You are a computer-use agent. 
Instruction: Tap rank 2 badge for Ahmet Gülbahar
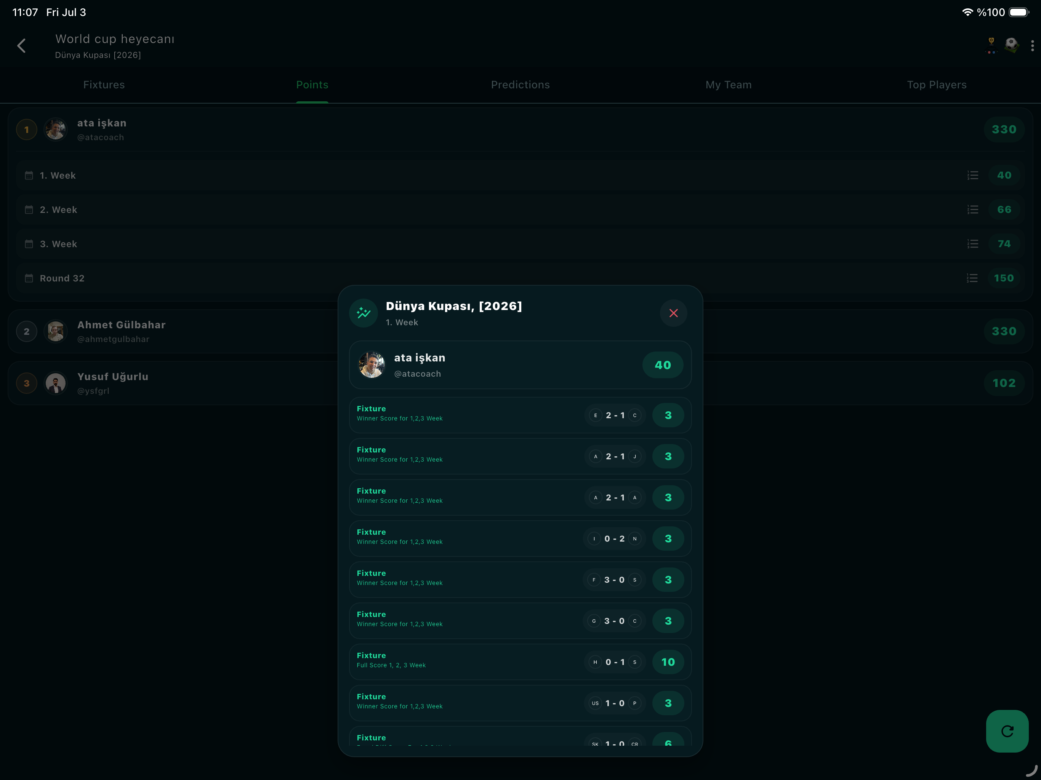(27, 331)
